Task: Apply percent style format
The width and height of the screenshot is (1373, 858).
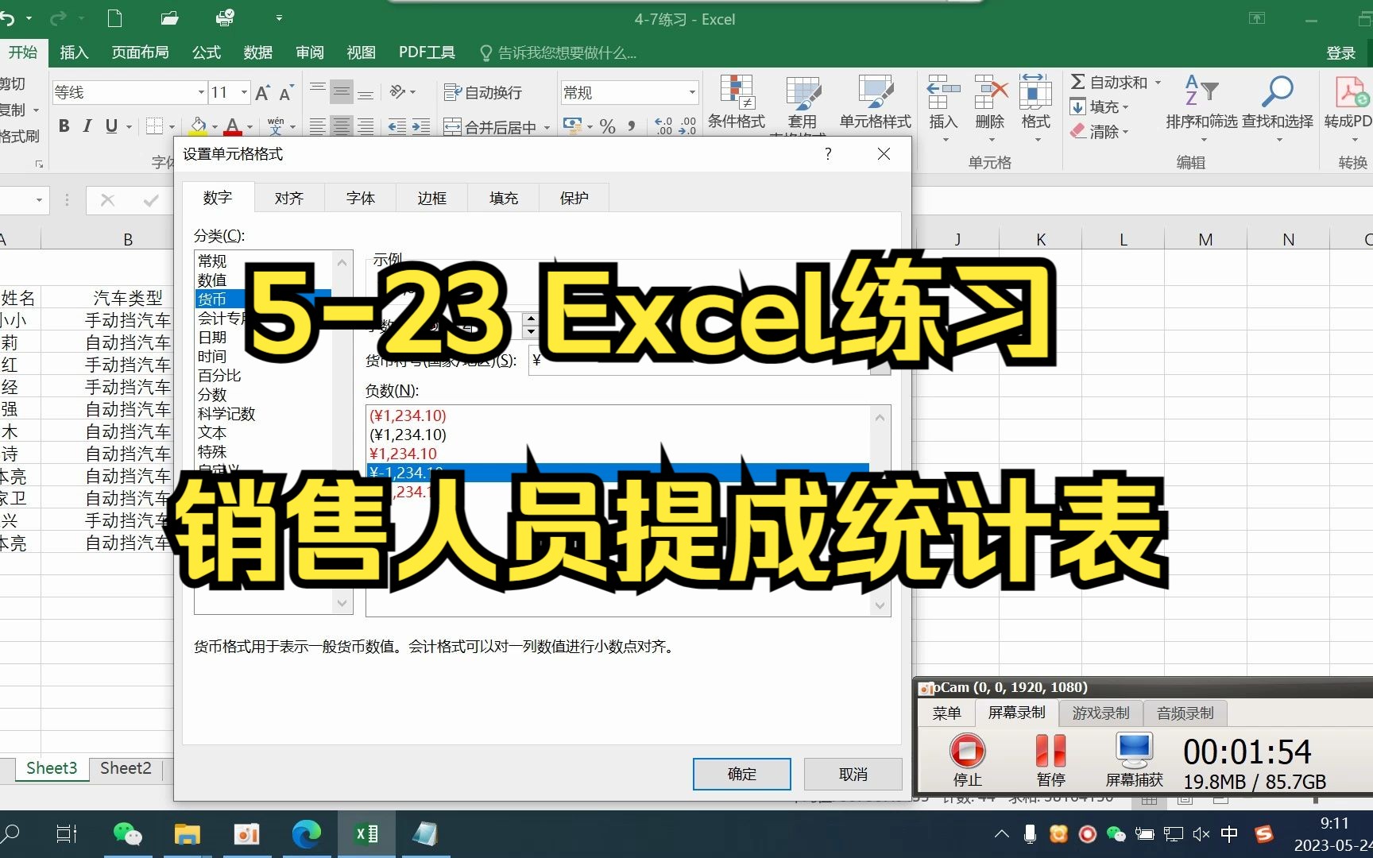Action: coord(608,126)
